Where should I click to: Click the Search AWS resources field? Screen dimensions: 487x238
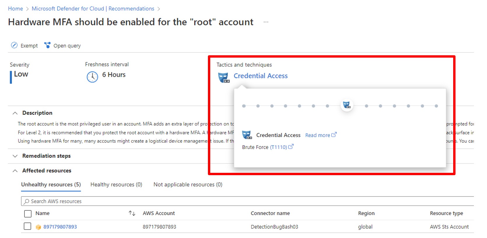(247, 201)
